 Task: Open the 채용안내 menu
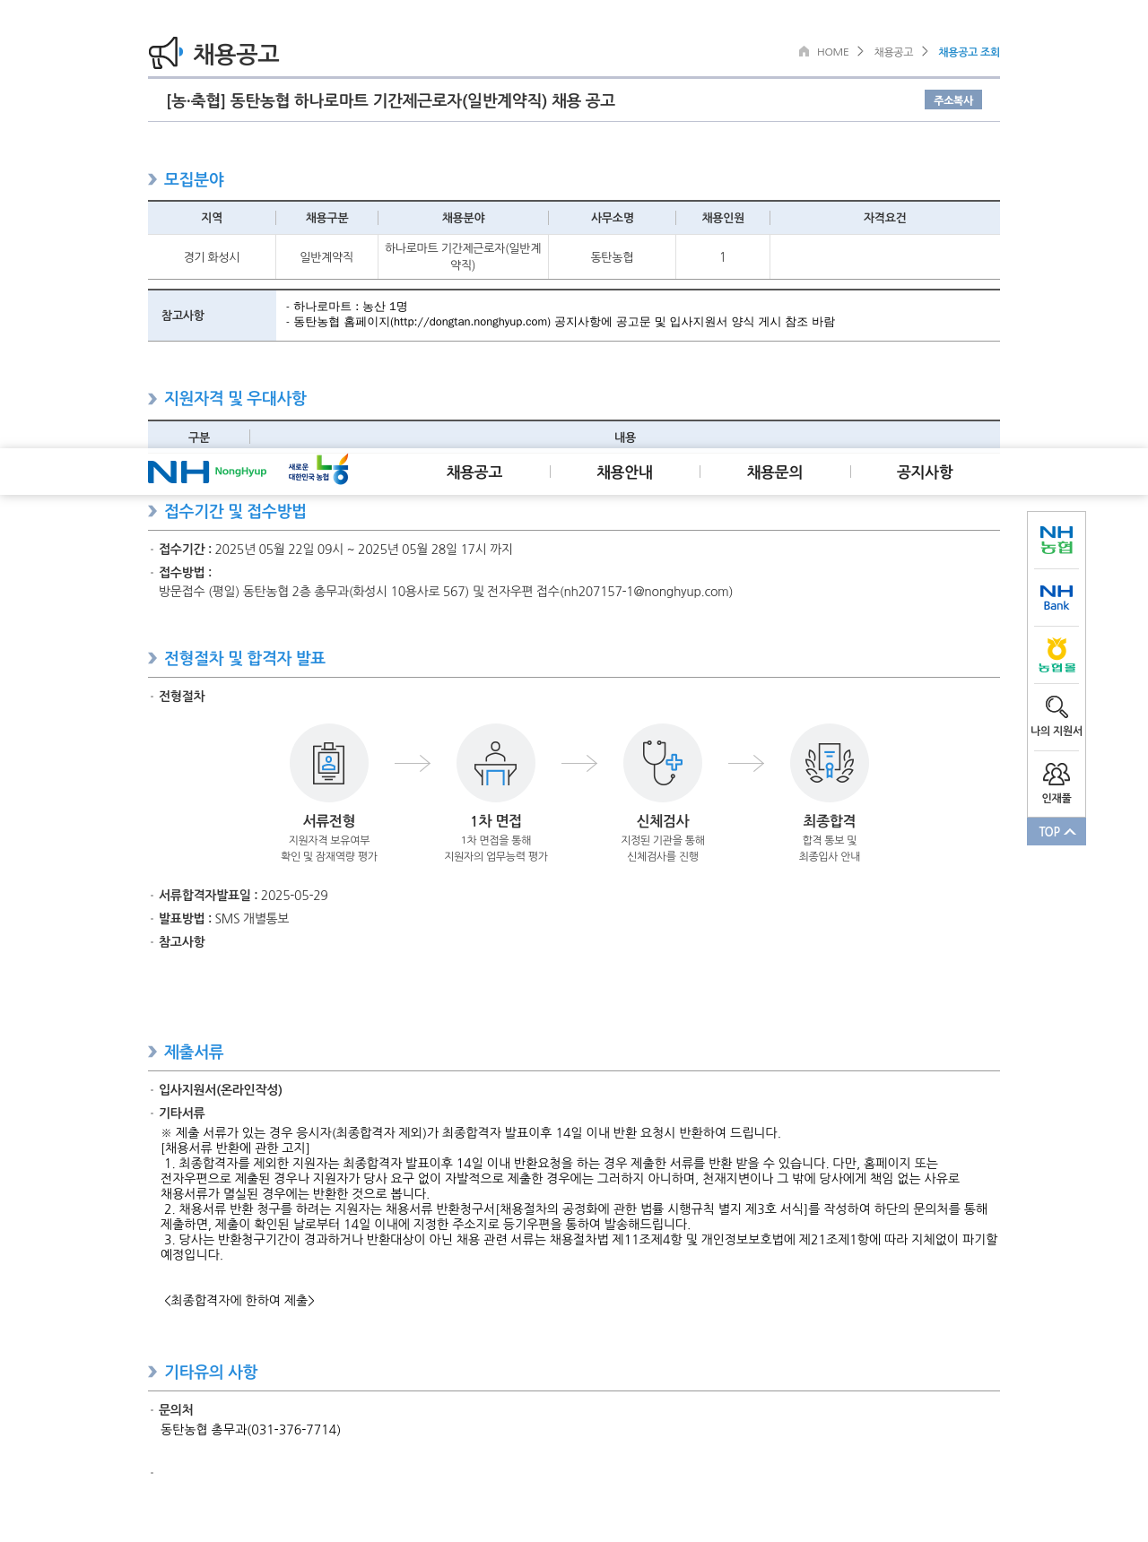pos(624,472)
